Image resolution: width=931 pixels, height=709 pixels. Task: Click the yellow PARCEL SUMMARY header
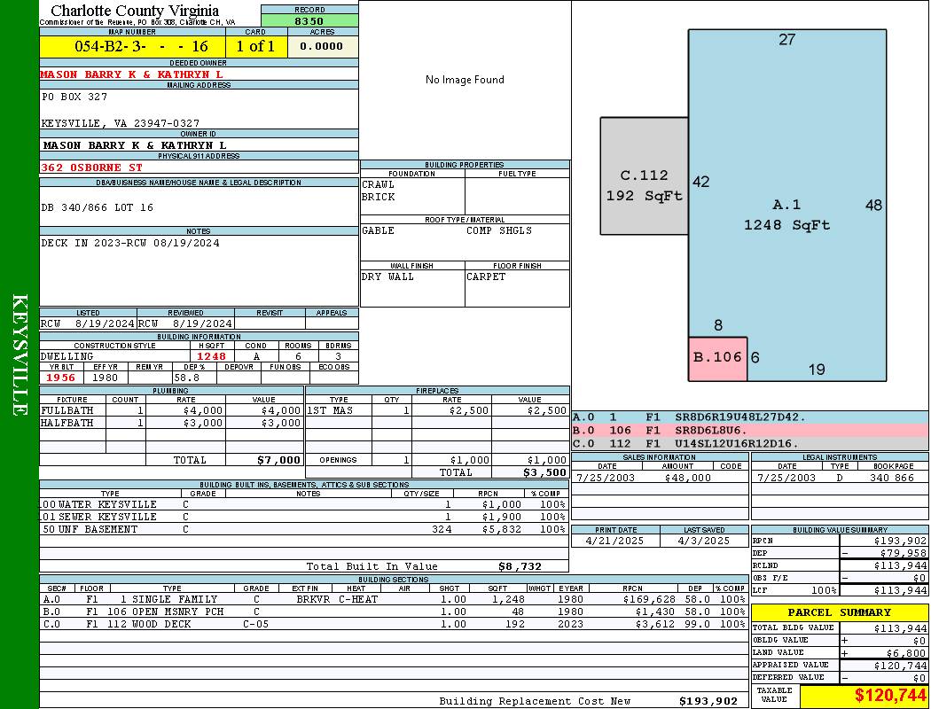point(839,612)
